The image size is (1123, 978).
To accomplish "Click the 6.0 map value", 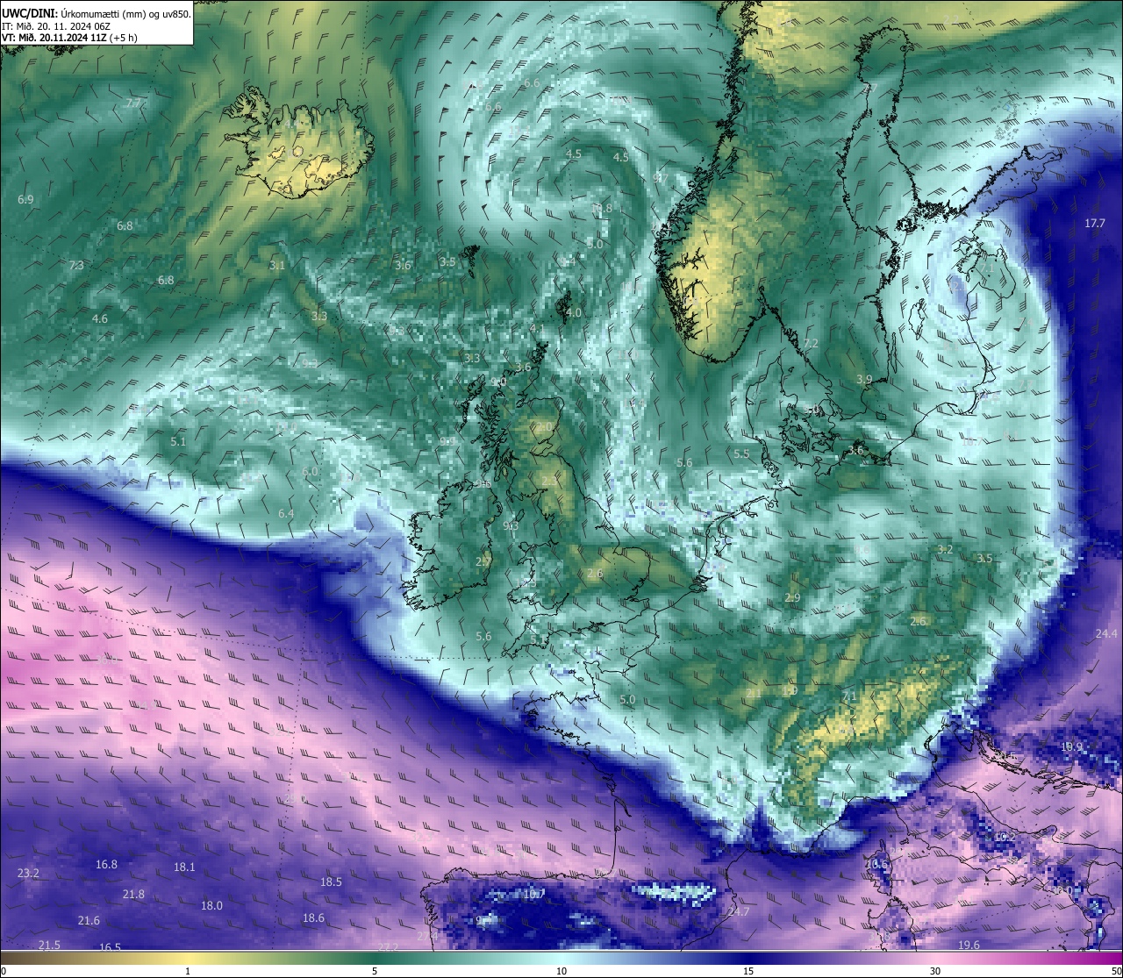I will tap(310, 471).
